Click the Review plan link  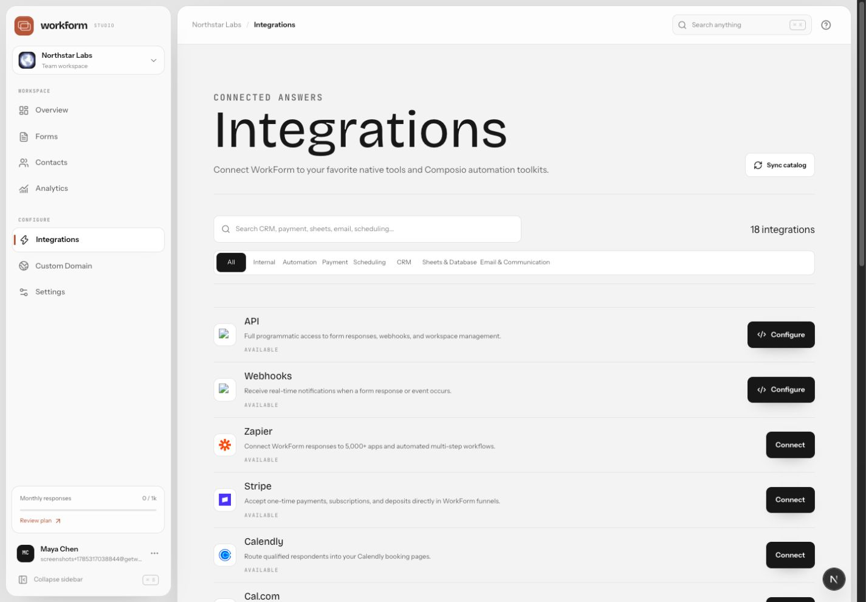coord(40,521)
